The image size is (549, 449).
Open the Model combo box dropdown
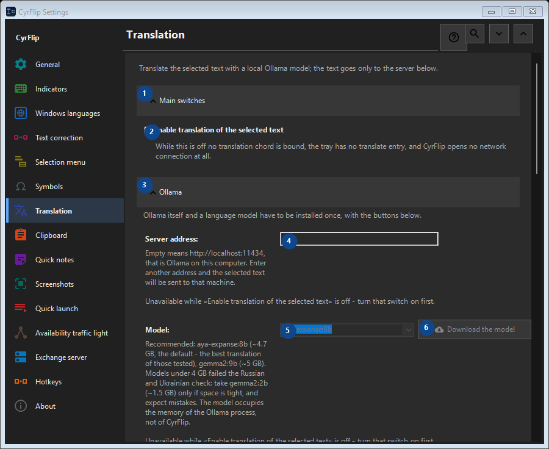pyautogui.click(x=408, y=329)
